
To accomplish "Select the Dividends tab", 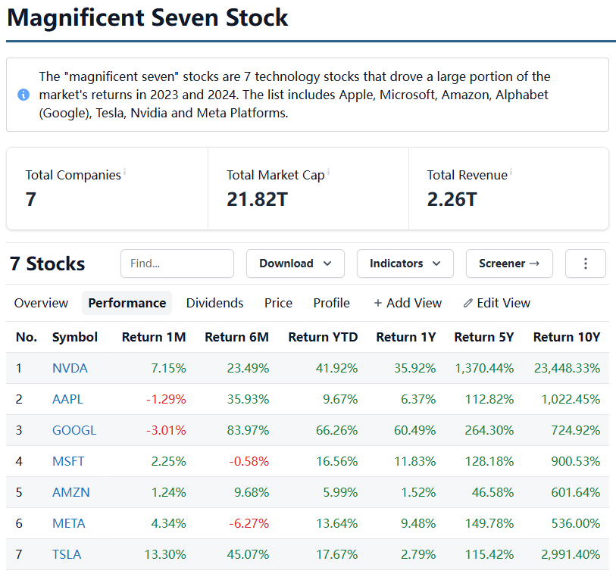I will (214, 303).
